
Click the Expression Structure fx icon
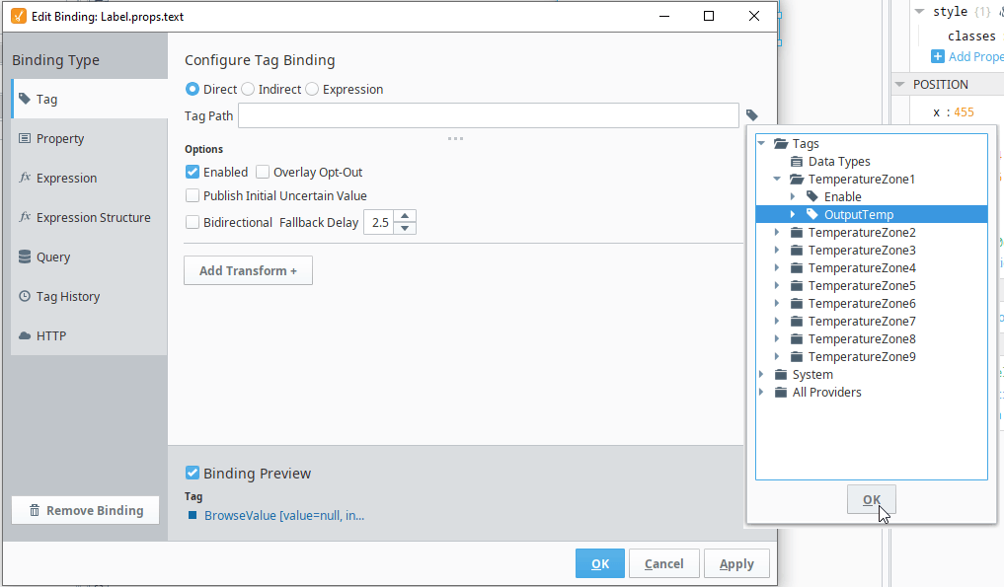(x=25, y=217)
